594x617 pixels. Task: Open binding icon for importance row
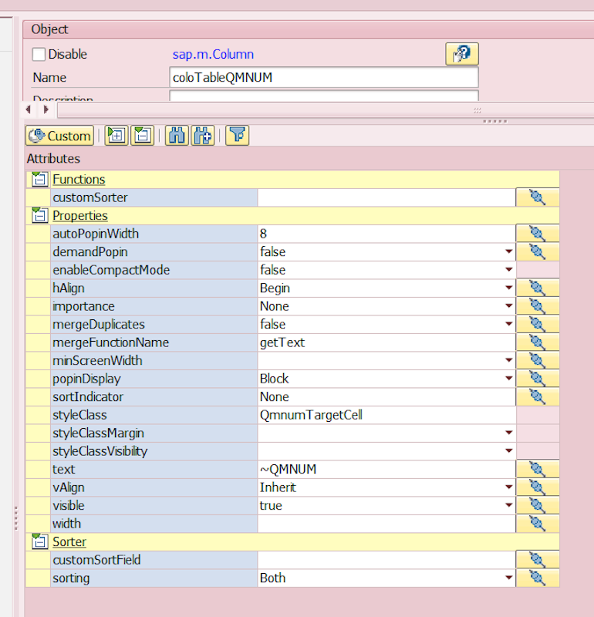(538, 305)
